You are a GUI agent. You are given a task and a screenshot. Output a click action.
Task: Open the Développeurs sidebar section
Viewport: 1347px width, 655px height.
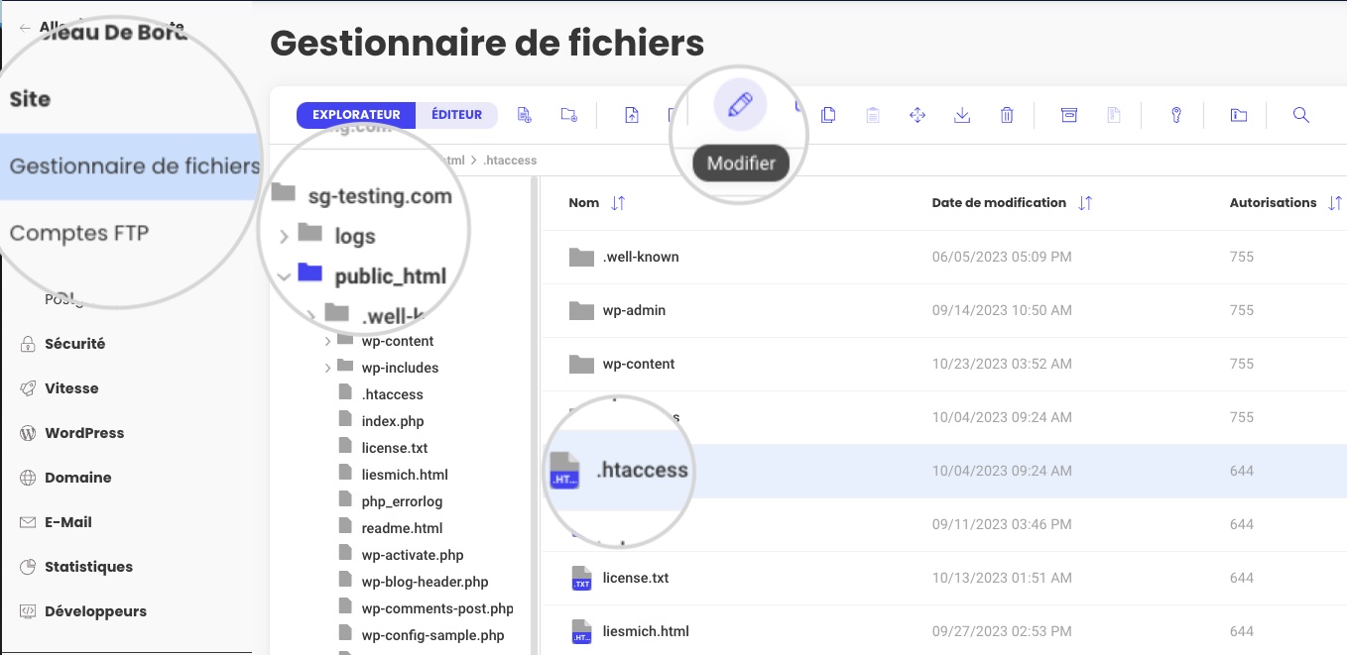[x=95, y=611]
